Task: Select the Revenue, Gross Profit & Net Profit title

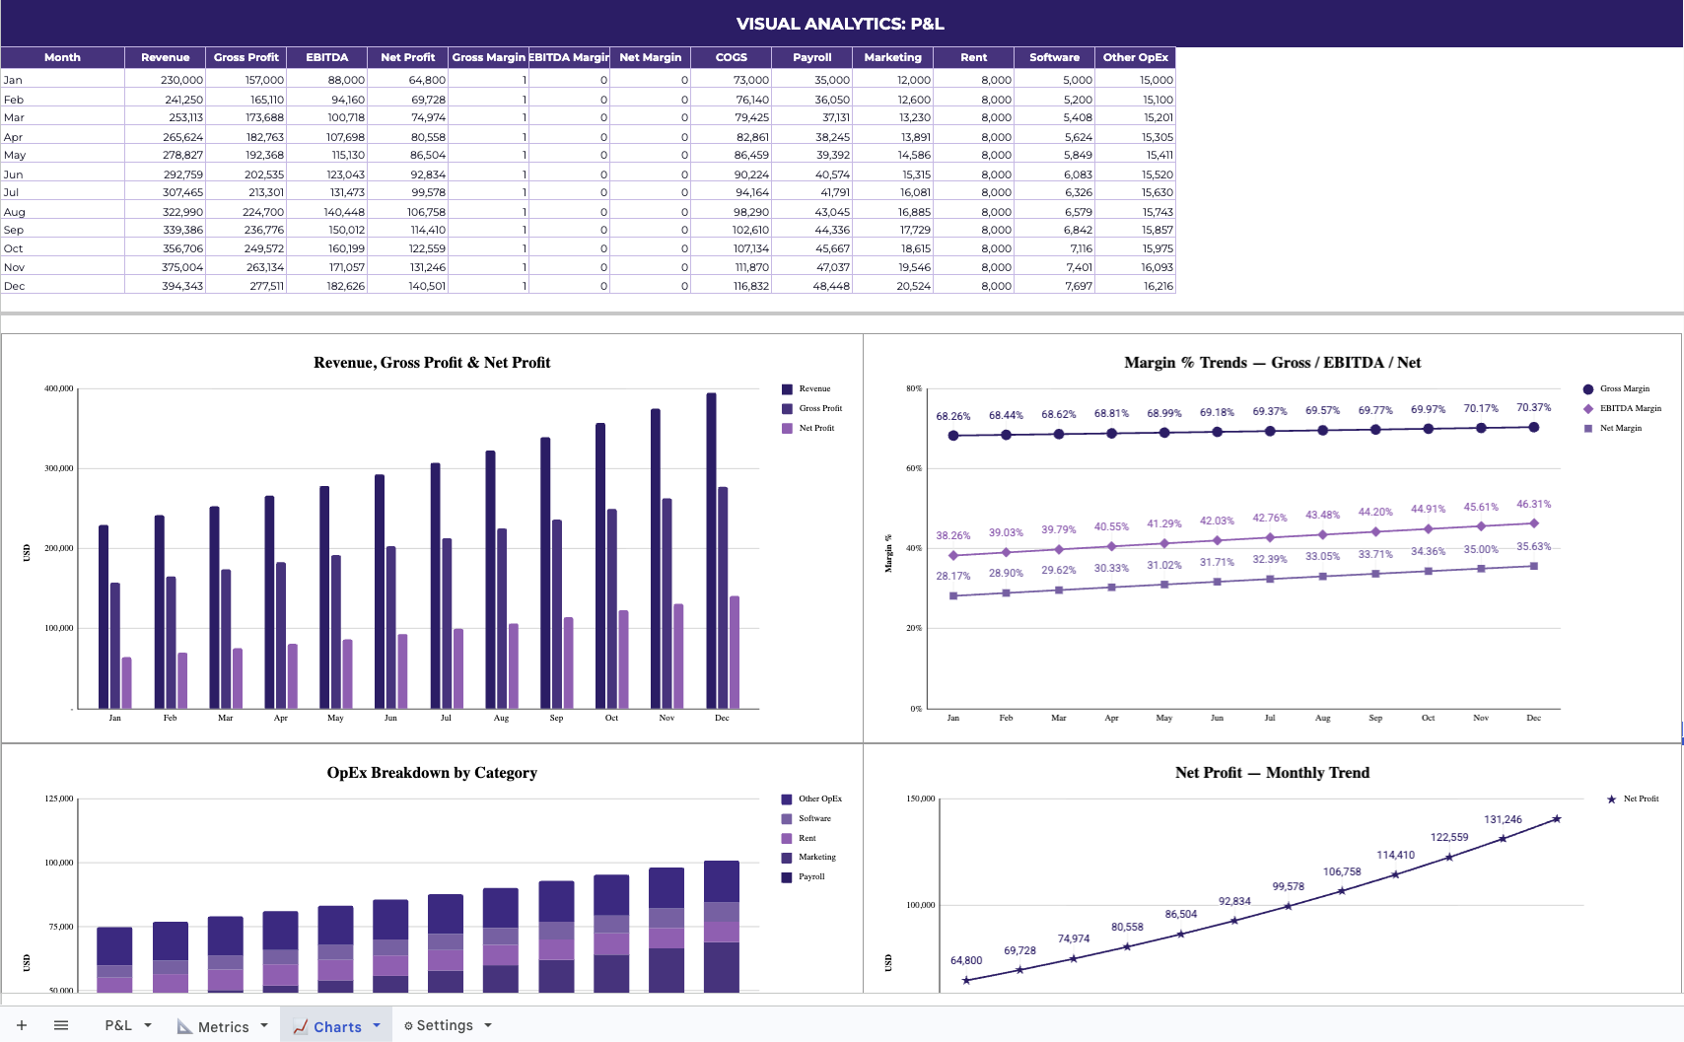Action: click(x=432, y=363)
